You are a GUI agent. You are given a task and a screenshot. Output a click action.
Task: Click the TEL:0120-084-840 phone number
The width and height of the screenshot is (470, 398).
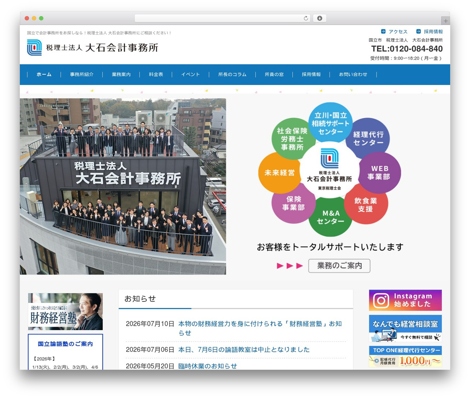(407, 49)
